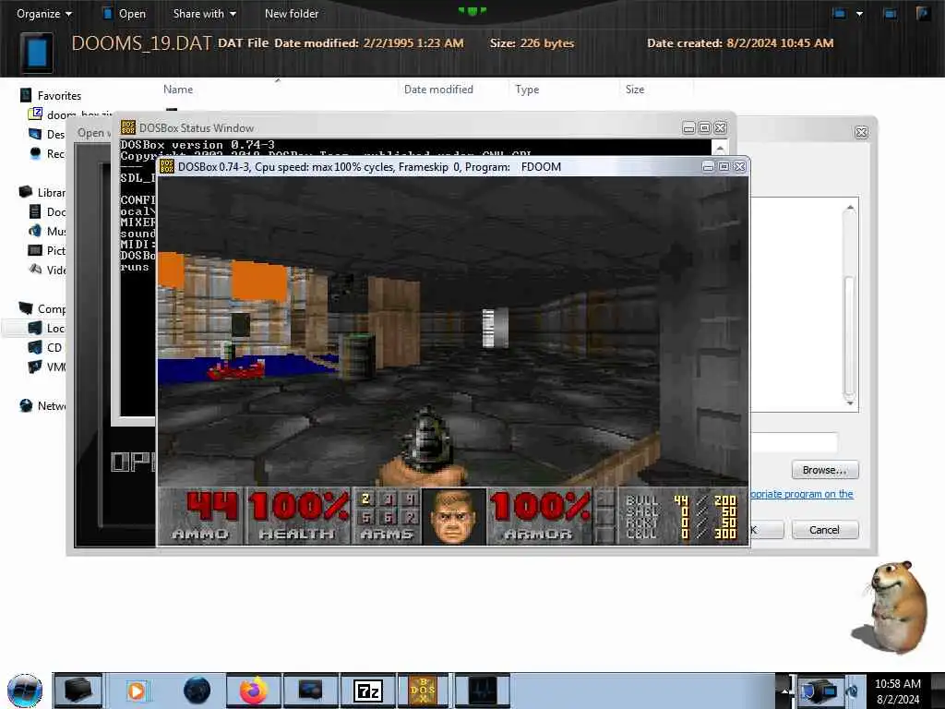Screen dimensions: 945x709
Task: Click New folder in Explorer toolbar
Action: click(291, 13)
